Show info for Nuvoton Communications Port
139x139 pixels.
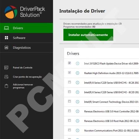pos(78,130)
